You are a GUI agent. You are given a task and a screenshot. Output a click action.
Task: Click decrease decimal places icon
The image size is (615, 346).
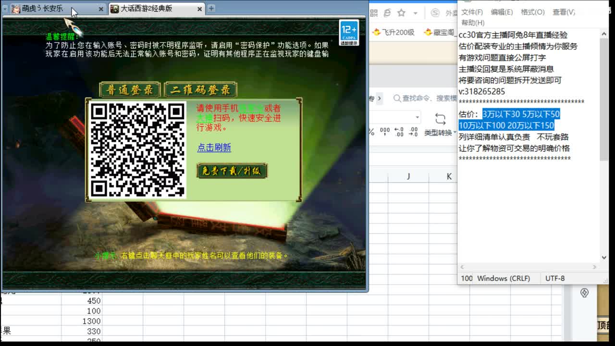413,132
